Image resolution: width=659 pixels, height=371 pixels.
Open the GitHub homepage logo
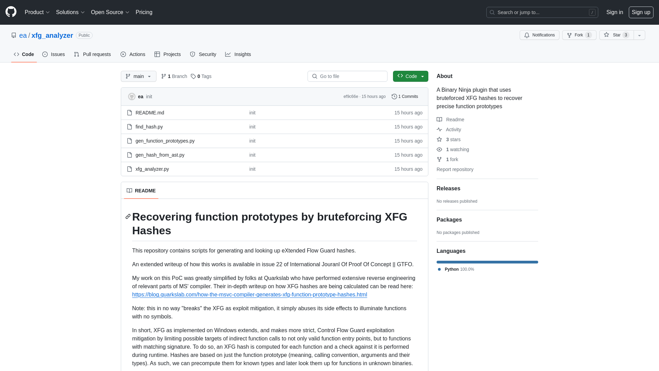11,12
